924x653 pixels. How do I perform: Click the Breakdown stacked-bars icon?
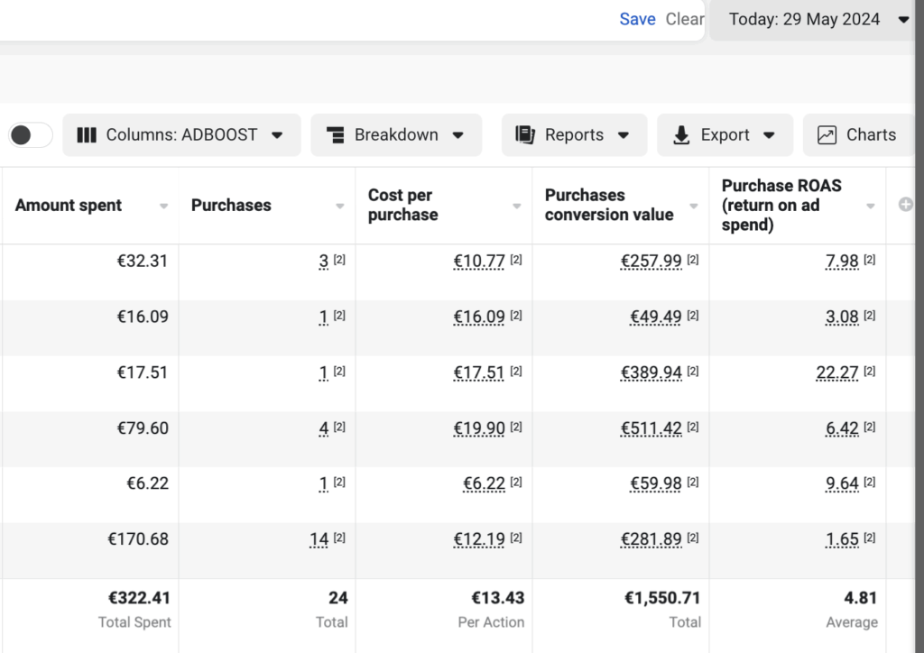click(335, 135)
